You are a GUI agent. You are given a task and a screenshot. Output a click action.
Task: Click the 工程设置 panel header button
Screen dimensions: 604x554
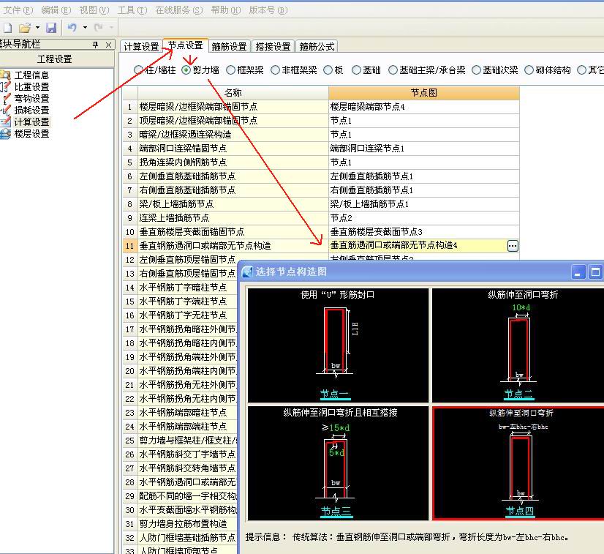(x=56, y=59)
